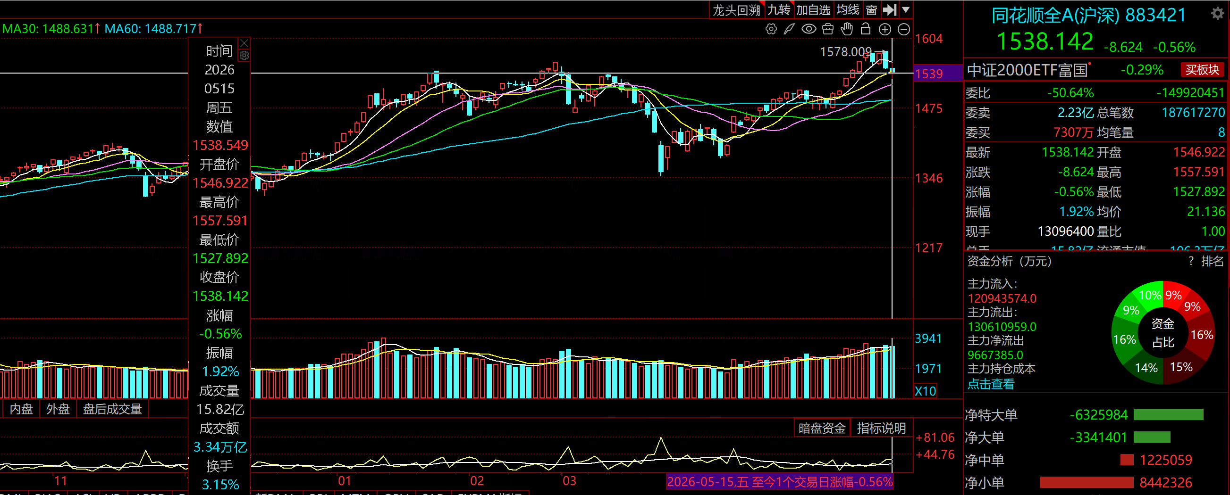Click the 现手 value 13096400

pyautogui.click(x=1066, y=232)
